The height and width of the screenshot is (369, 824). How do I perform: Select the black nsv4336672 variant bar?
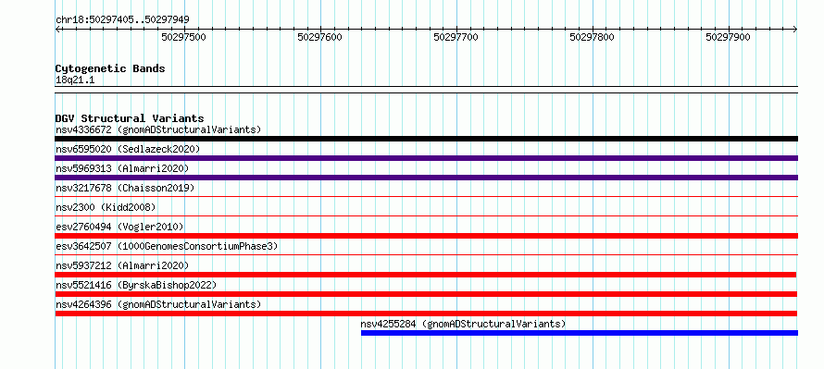[426, 139]
